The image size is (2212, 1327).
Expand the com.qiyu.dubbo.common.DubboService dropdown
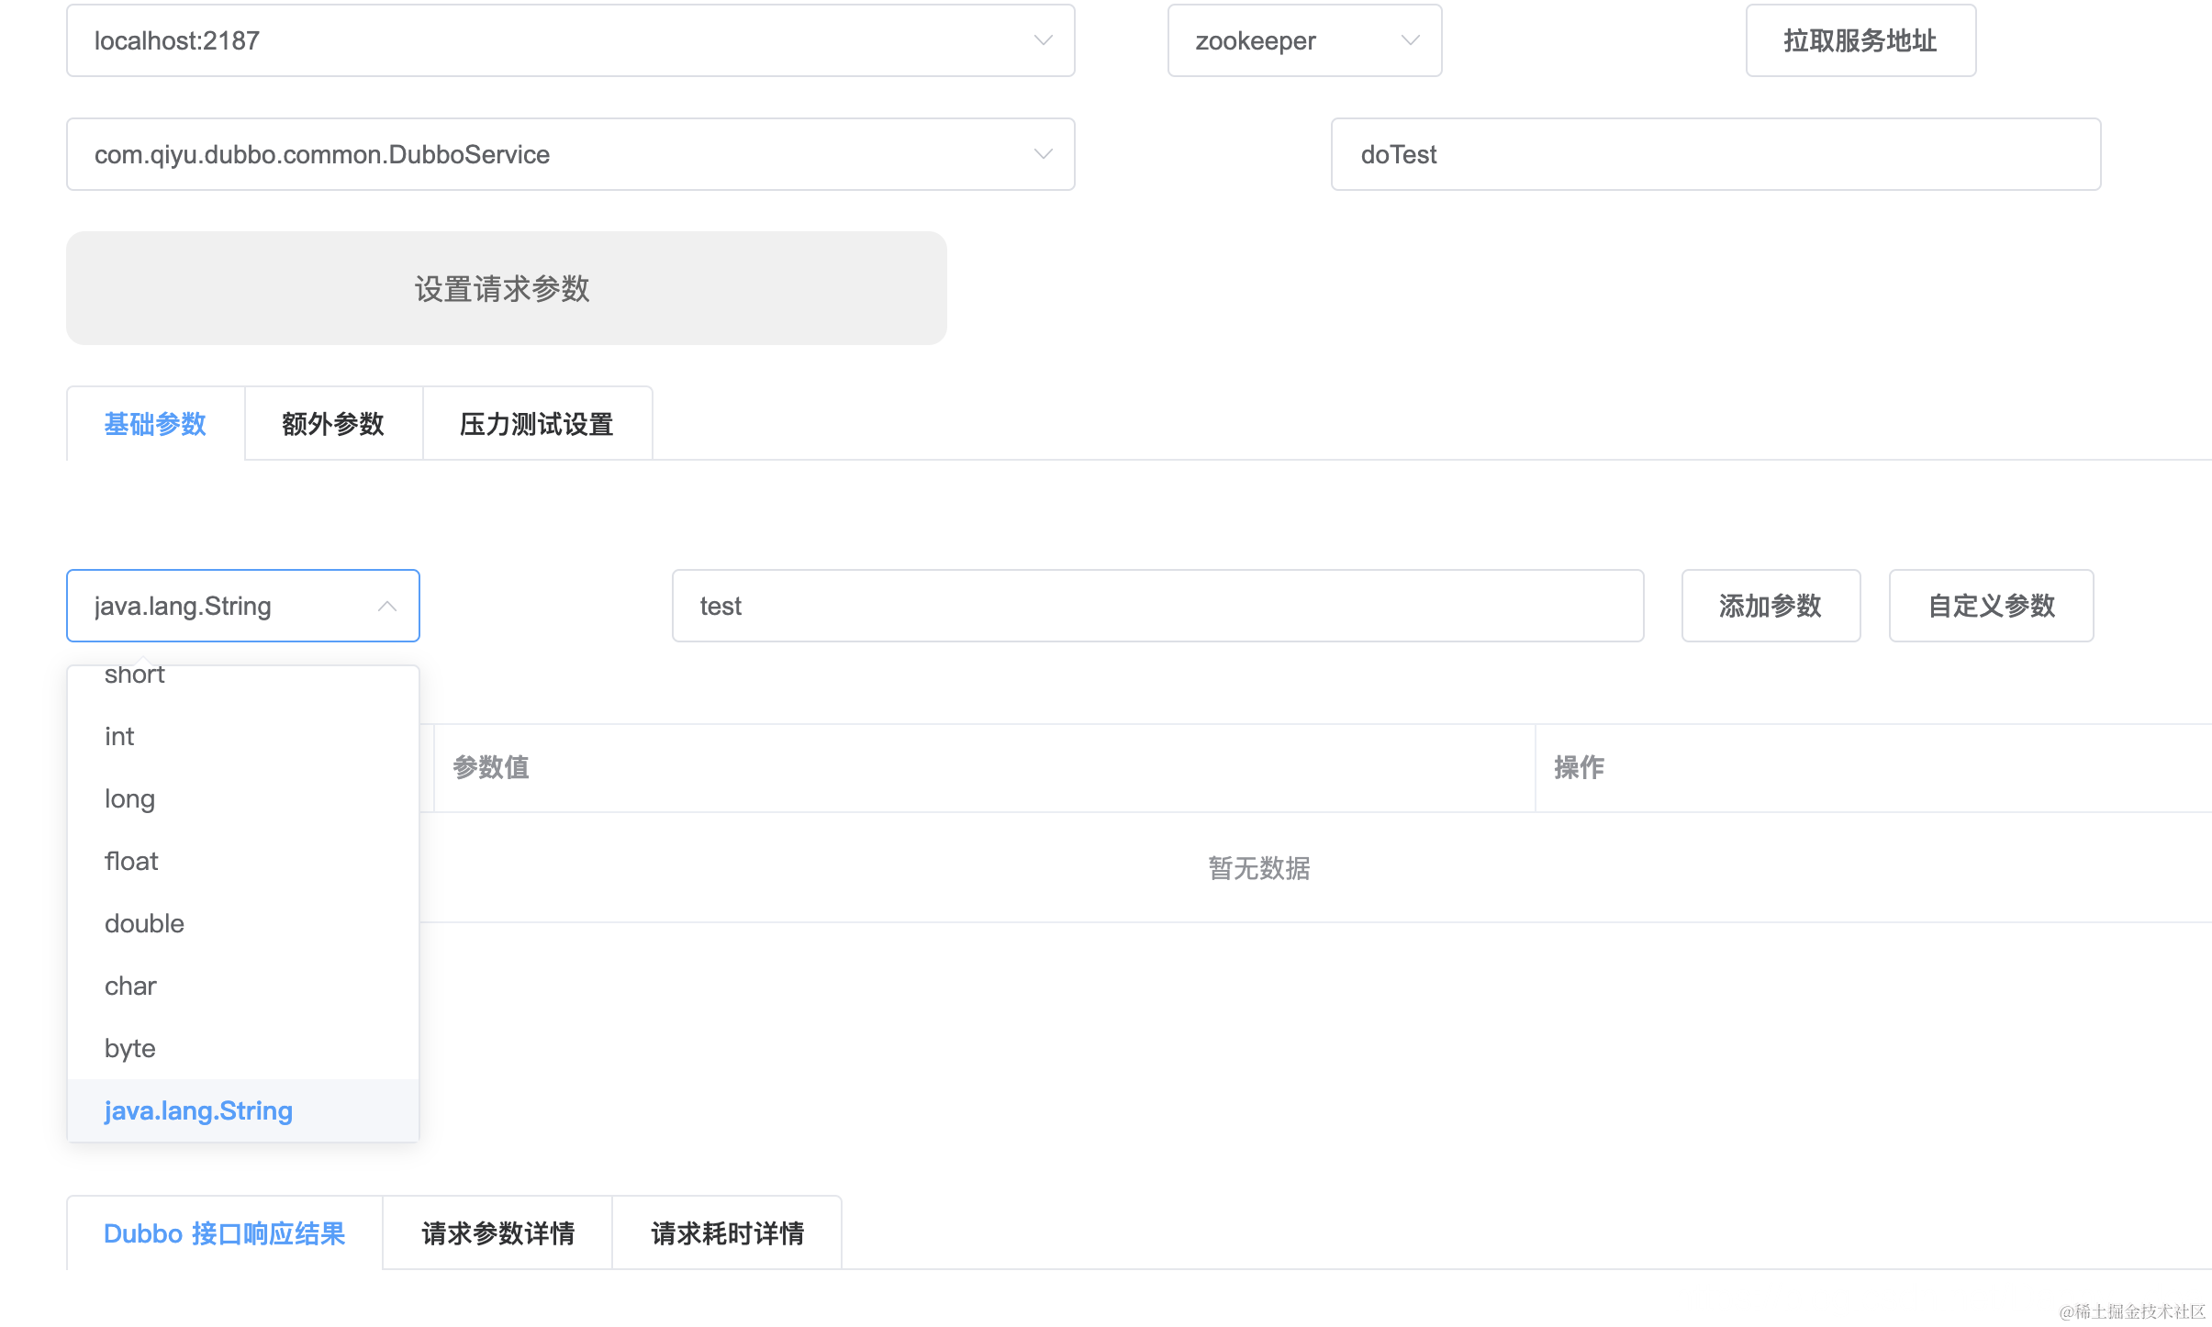pyautogui.click(x=1043, y=154)
